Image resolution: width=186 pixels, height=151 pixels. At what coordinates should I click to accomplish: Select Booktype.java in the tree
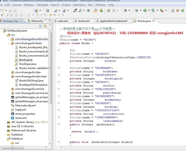(28, 64)
